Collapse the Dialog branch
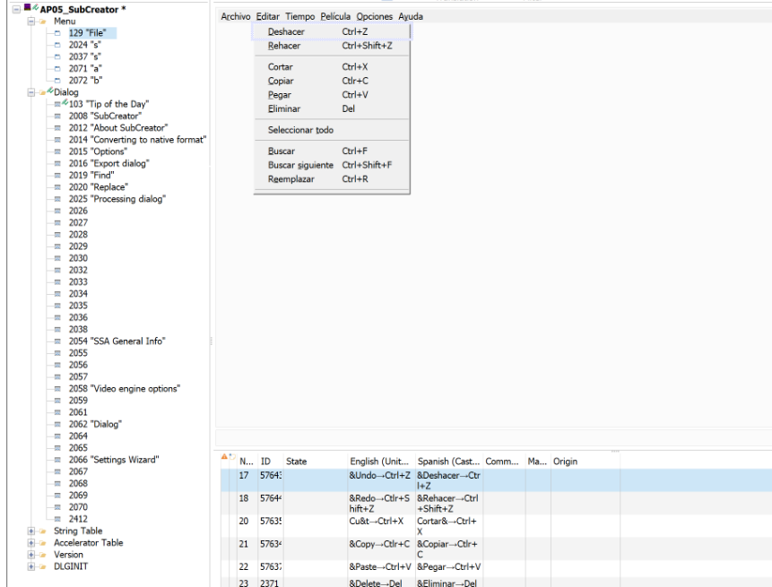The height and width of the screenshot is (587, 772). click(x=30, y=90)
